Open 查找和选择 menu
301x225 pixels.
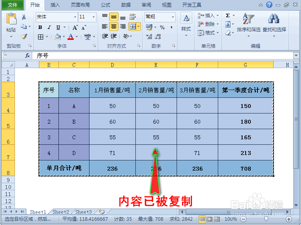point(274,25)
